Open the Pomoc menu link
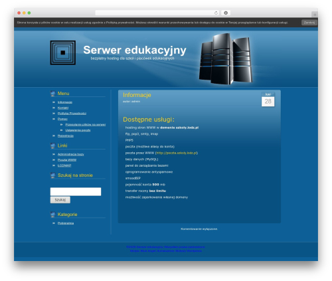Viewport: 332px width, 281px height. click(62, 119)
